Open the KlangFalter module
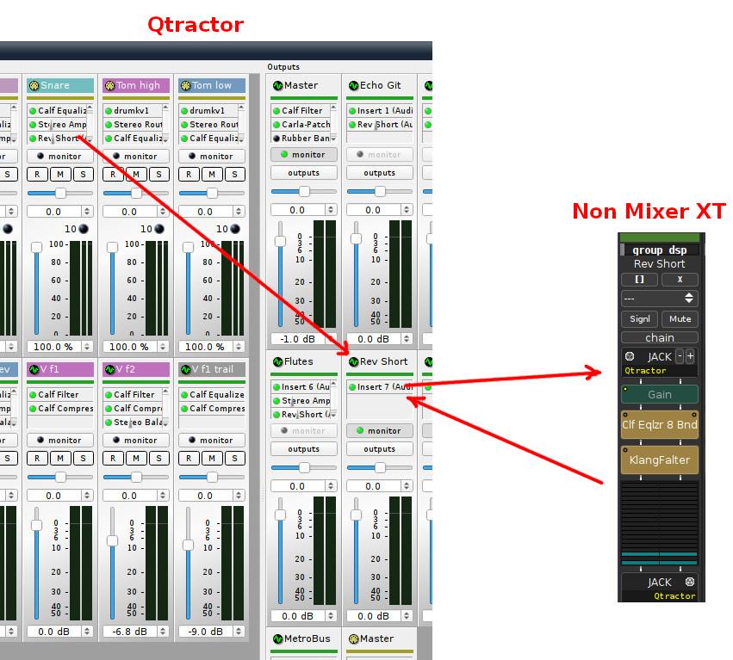Screen dimensions: 733x660 [660, 460]
